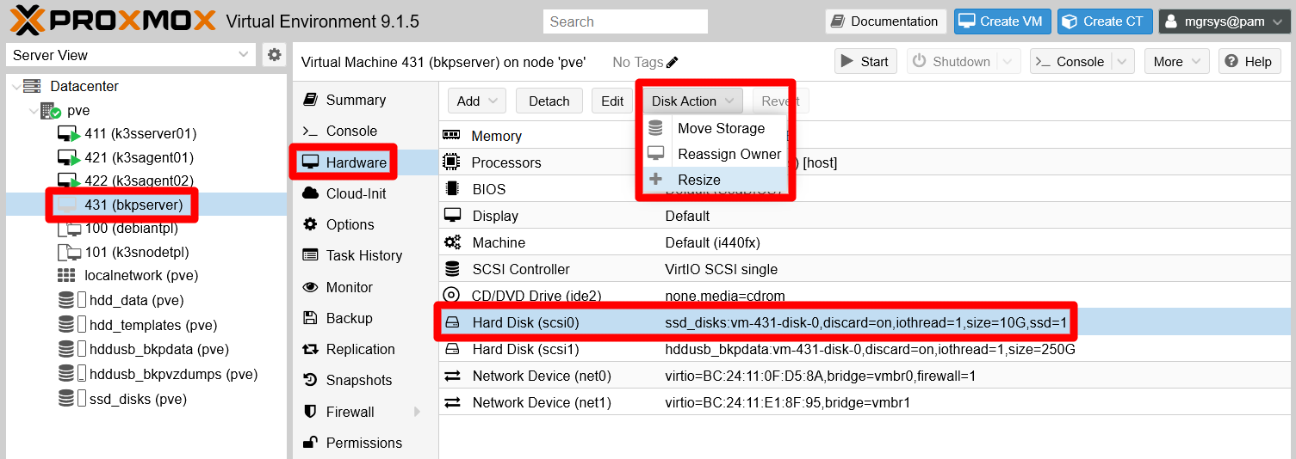Expand the Firewall submenu arrow

[x=418, y=412]
